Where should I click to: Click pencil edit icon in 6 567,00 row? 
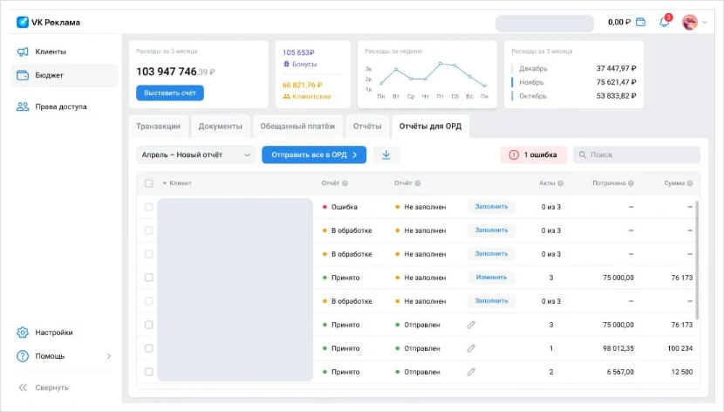click(471, 372)
